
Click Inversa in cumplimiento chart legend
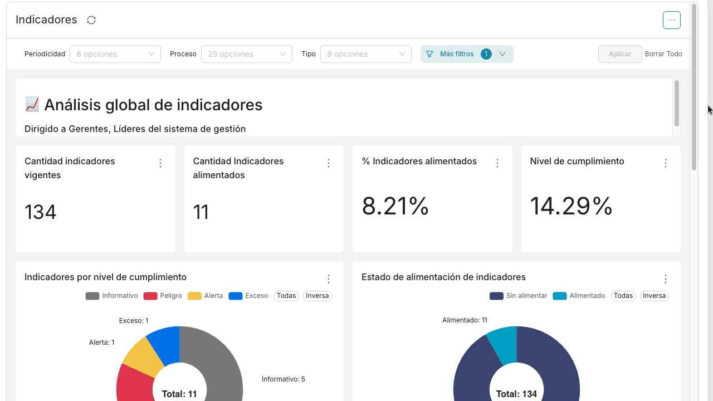(318, 296)
